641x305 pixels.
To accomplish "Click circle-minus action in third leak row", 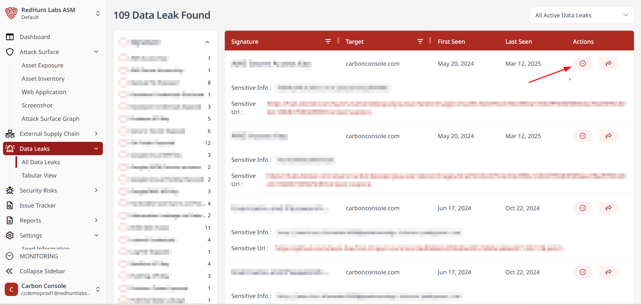I will [x=583, y=208].
